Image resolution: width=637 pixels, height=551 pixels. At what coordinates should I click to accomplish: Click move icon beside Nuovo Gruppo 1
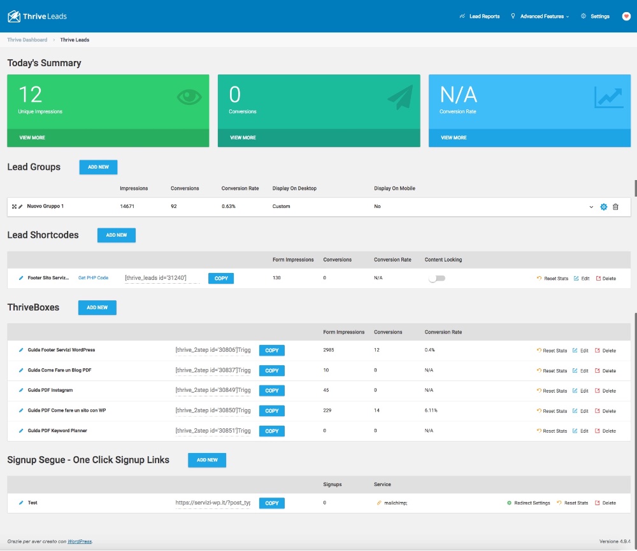pos(14,207)
